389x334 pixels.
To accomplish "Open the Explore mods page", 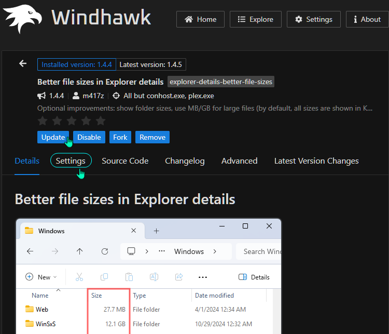I will (256, 19).
